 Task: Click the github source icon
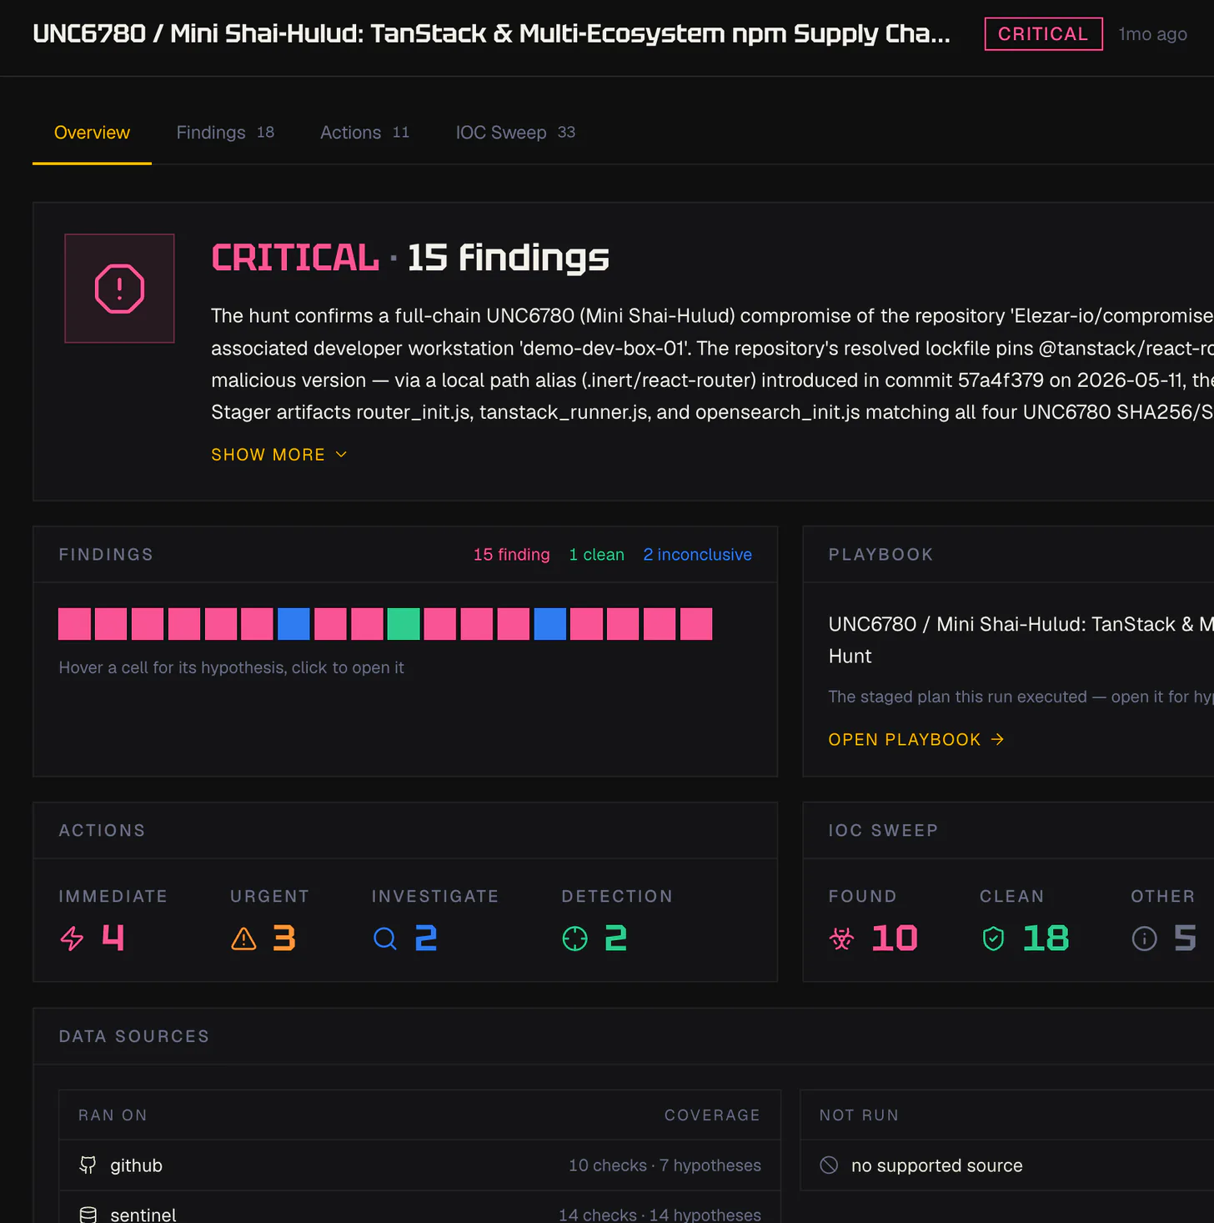click(88, 1165)
